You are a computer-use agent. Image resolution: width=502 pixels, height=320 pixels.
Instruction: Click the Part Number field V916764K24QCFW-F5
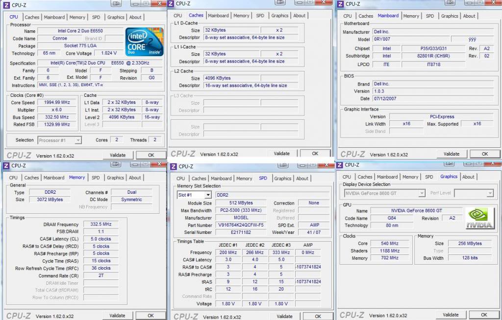click(240, 225)
